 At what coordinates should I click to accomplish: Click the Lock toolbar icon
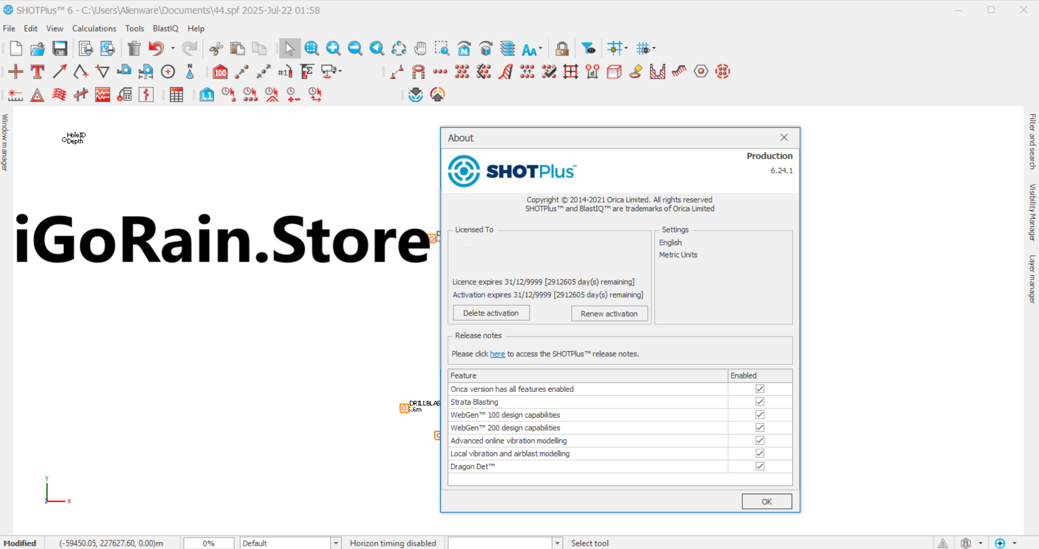pos(562,48)
